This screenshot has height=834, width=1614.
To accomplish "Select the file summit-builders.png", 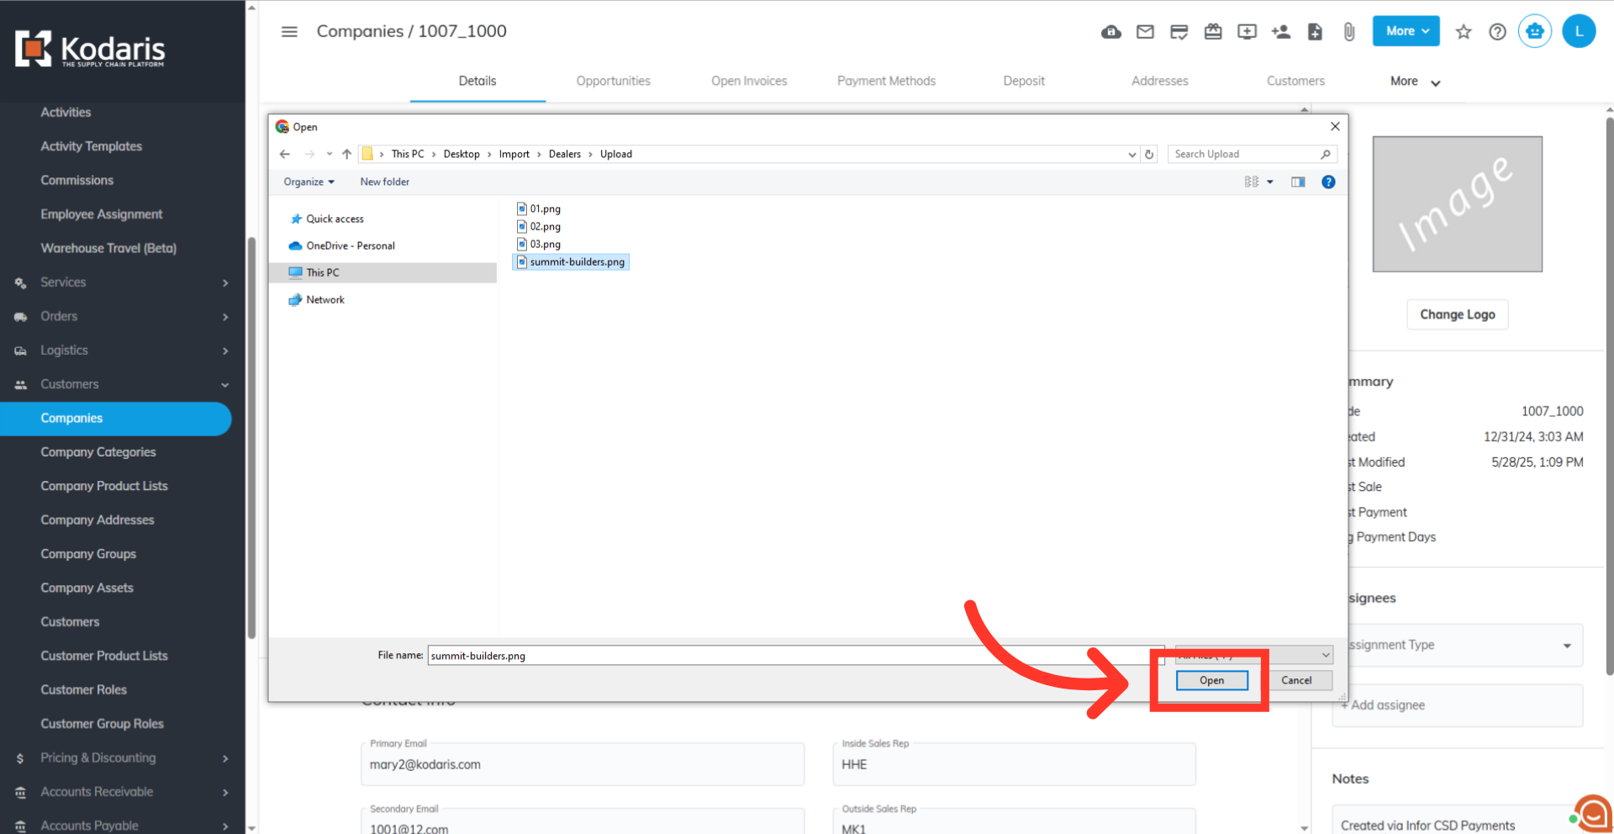I will pos(571,262).
